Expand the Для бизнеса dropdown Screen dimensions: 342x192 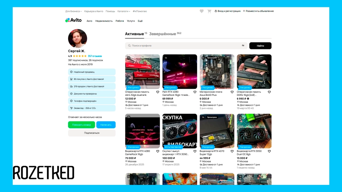(74, 11)
